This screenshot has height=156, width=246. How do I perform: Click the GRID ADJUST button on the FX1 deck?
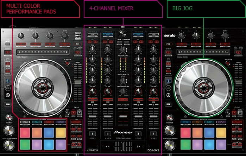[8, 64]
